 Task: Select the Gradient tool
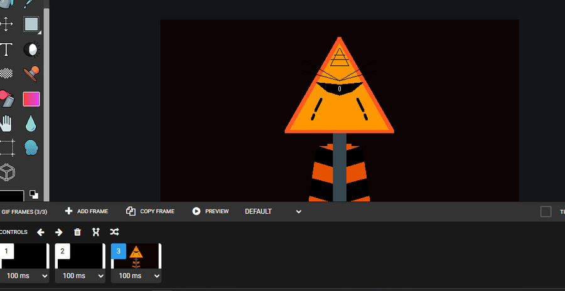(31, 99)
